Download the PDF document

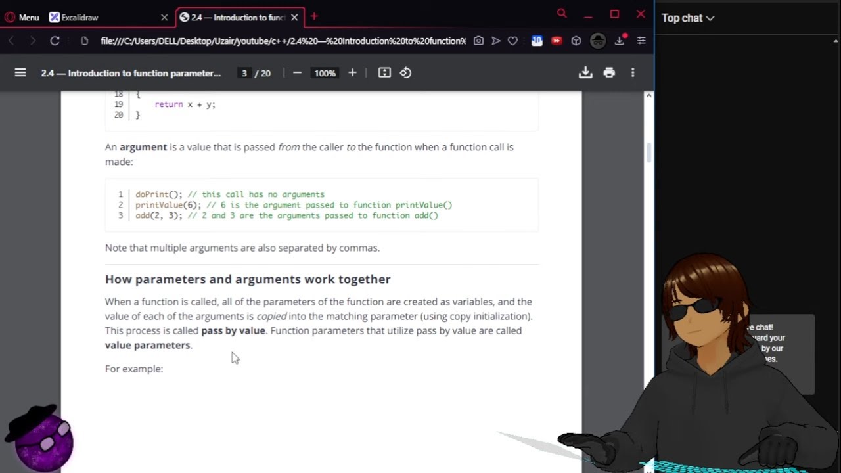[585, 73]
